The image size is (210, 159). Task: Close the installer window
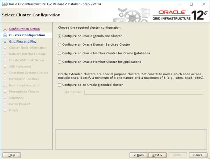(x=204, y=4)
